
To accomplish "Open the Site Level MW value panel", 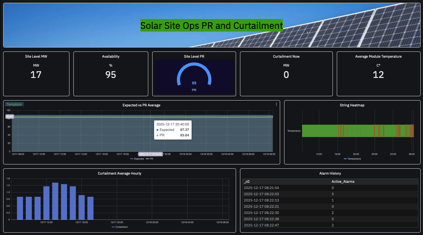I will [x=36, y=74].
